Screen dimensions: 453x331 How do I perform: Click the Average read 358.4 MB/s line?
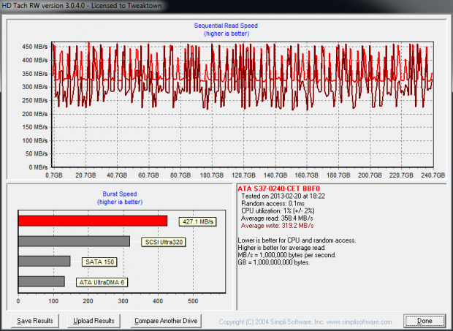(x=279, y=218)
